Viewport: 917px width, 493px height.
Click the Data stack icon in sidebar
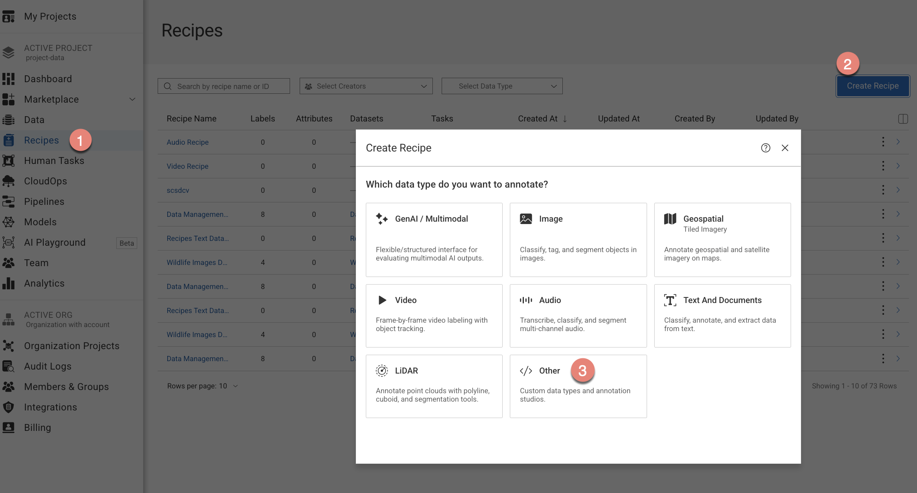(8, 120)
